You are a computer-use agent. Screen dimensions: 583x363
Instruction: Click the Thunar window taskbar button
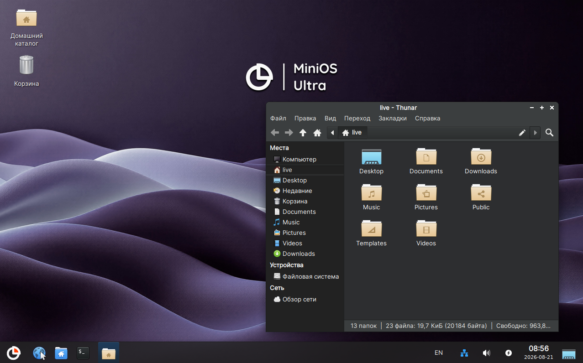(x=109, y=353)
